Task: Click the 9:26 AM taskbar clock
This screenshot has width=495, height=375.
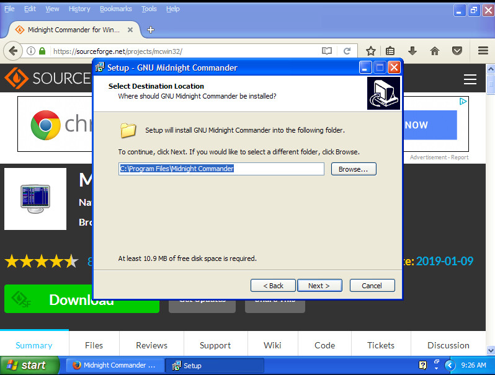Action: pos(473,365)
